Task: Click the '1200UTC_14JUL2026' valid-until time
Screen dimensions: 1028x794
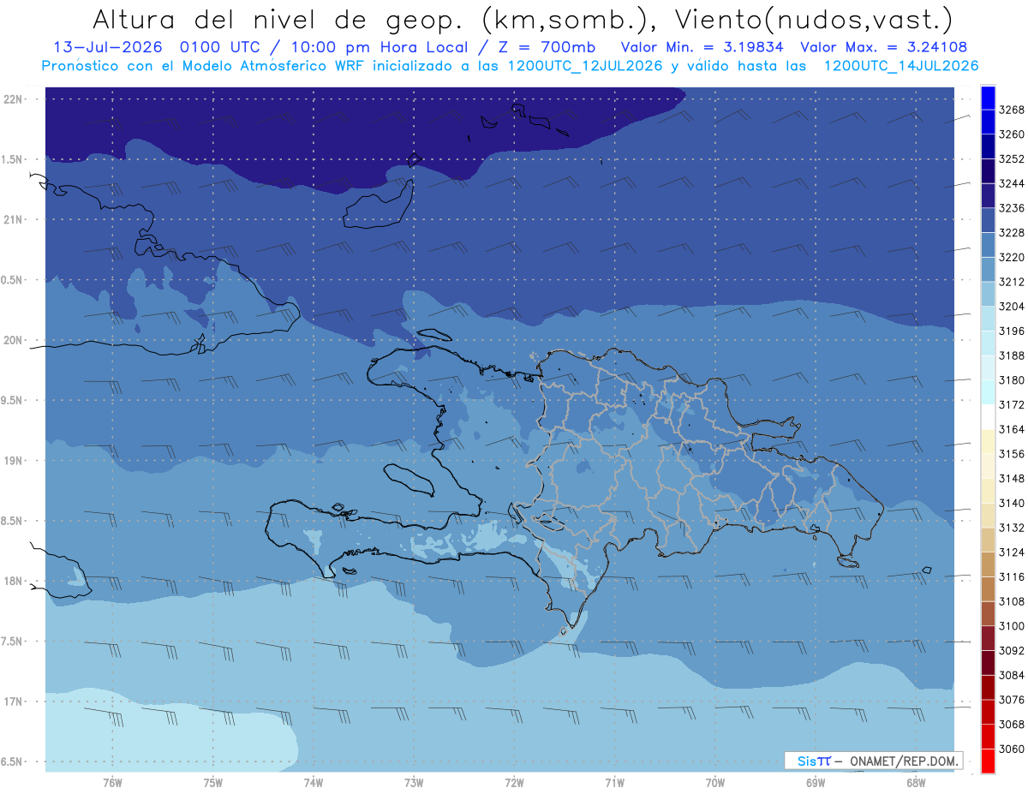Action: [901, 66]
